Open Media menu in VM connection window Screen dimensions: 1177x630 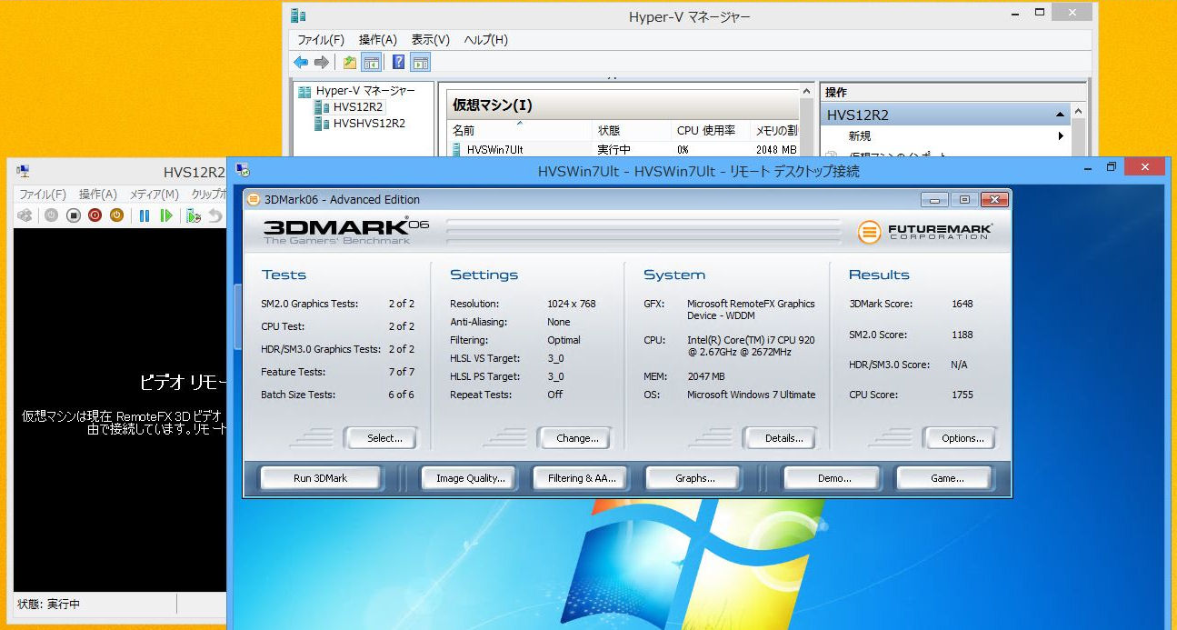click(154, 195)
